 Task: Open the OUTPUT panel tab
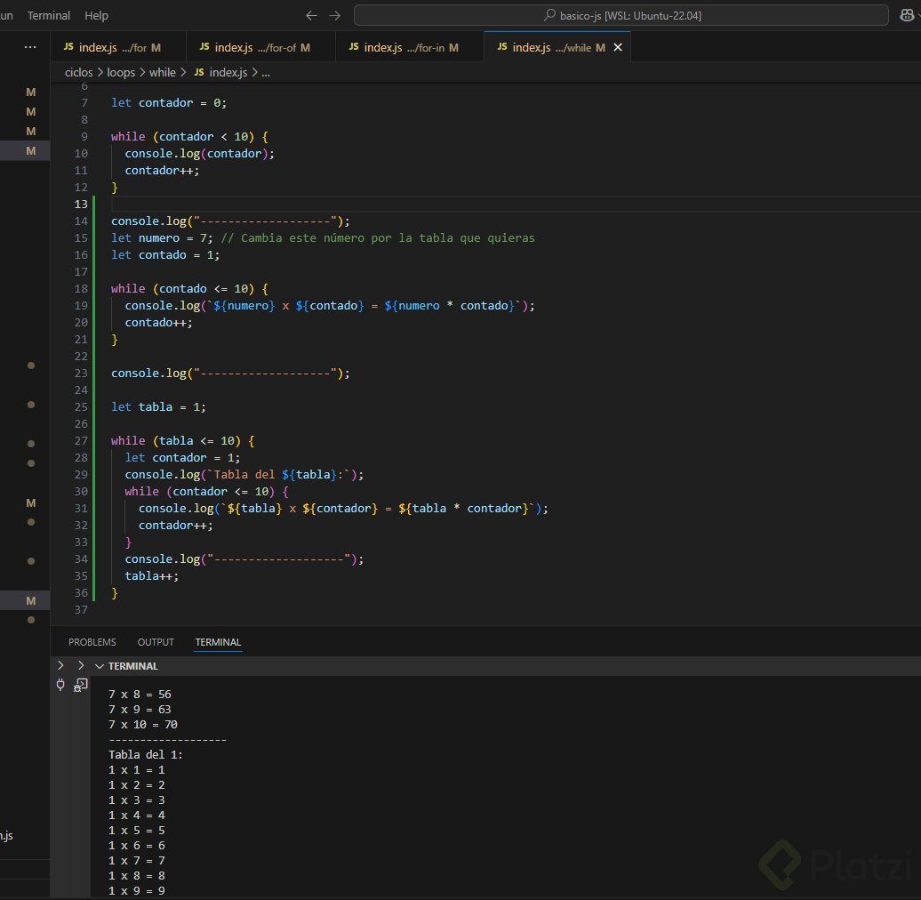click(x=156, y=642)
